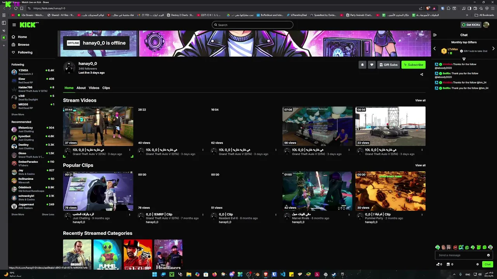Screen dimensions: 497x279
Task: Open the 01:44 GTA stream video thumbnail
Action: click(98, 126)
